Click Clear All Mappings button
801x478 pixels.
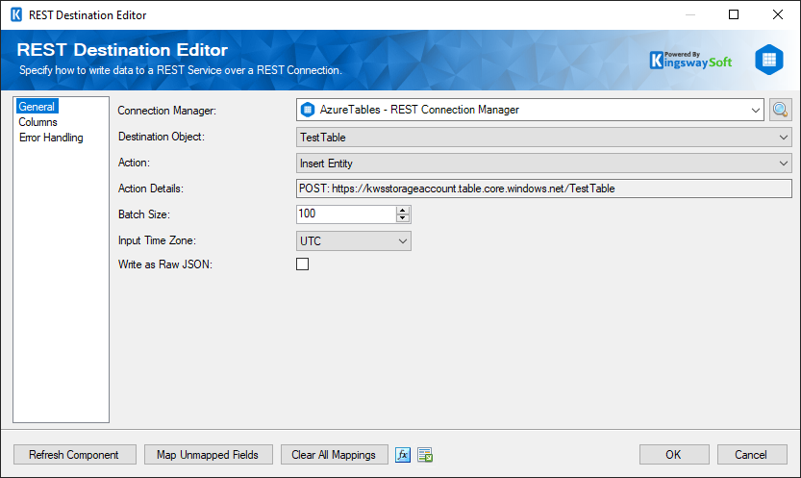[334, 455]
